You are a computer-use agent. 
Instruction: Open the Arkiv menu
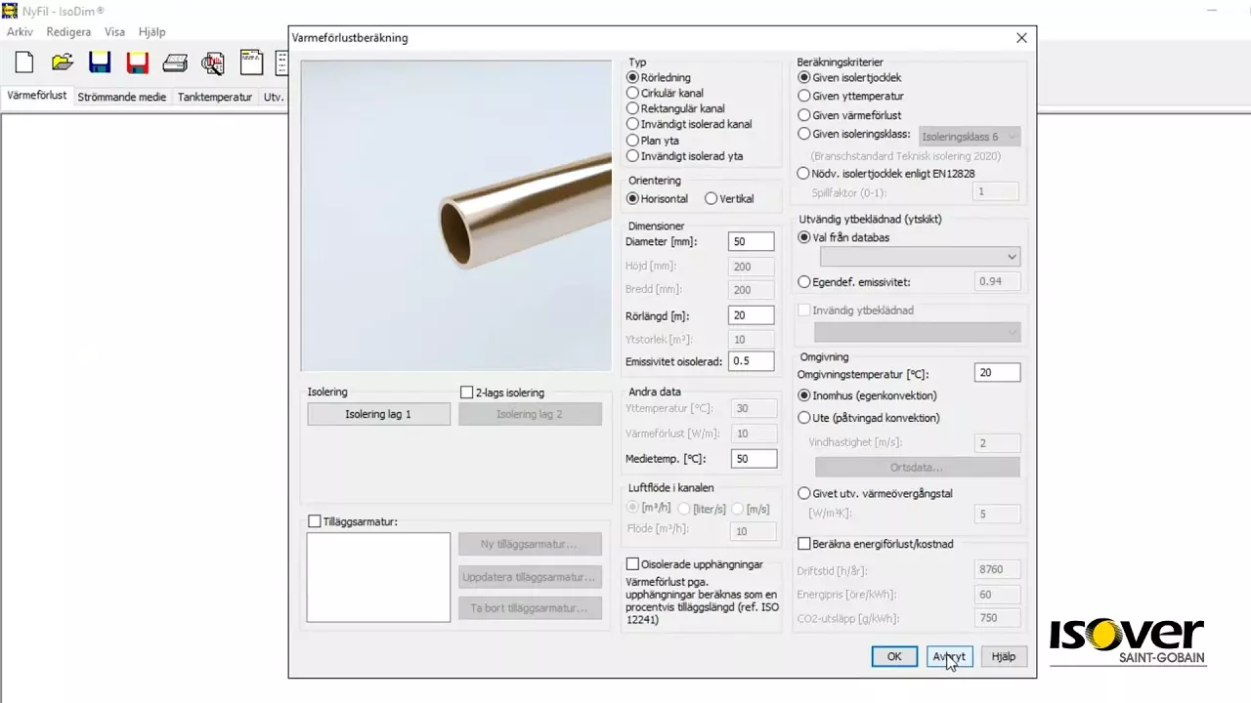click(20, 32)
